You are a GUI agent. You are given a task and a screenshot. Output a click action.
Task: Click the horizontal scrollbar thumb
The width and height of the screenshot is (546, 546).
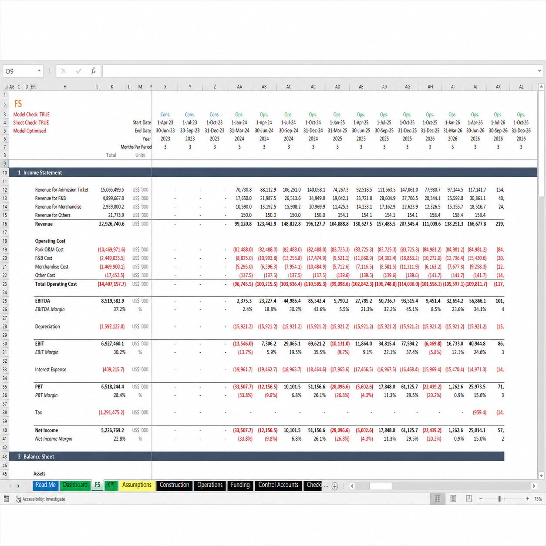(x=381, y=486)
